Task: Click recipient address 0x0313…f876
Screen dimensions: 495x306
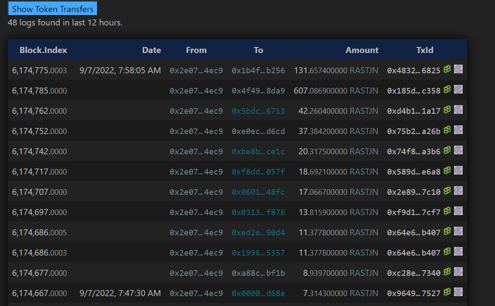Action: pyautogui.click(x=258, y=212)
